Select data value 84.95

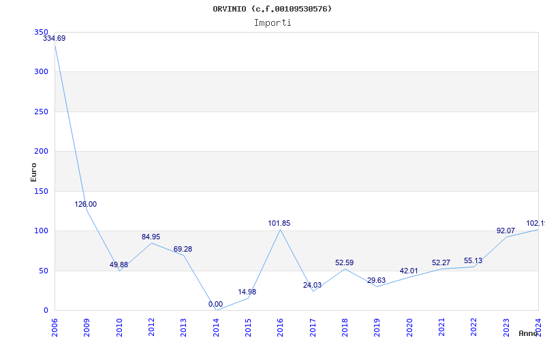(x=151, y=237)
